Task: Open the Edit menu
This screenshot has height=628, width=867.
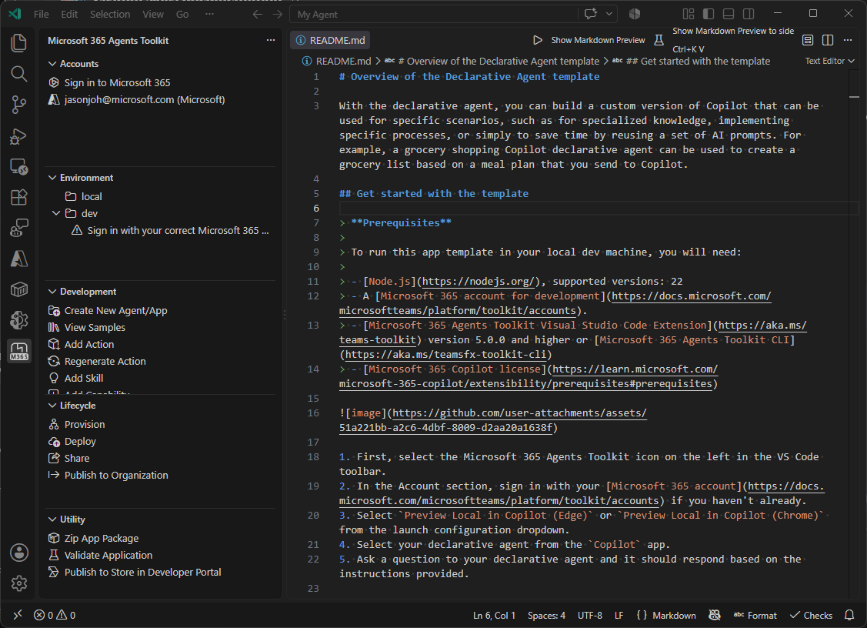Action: (x=69, y=15)
